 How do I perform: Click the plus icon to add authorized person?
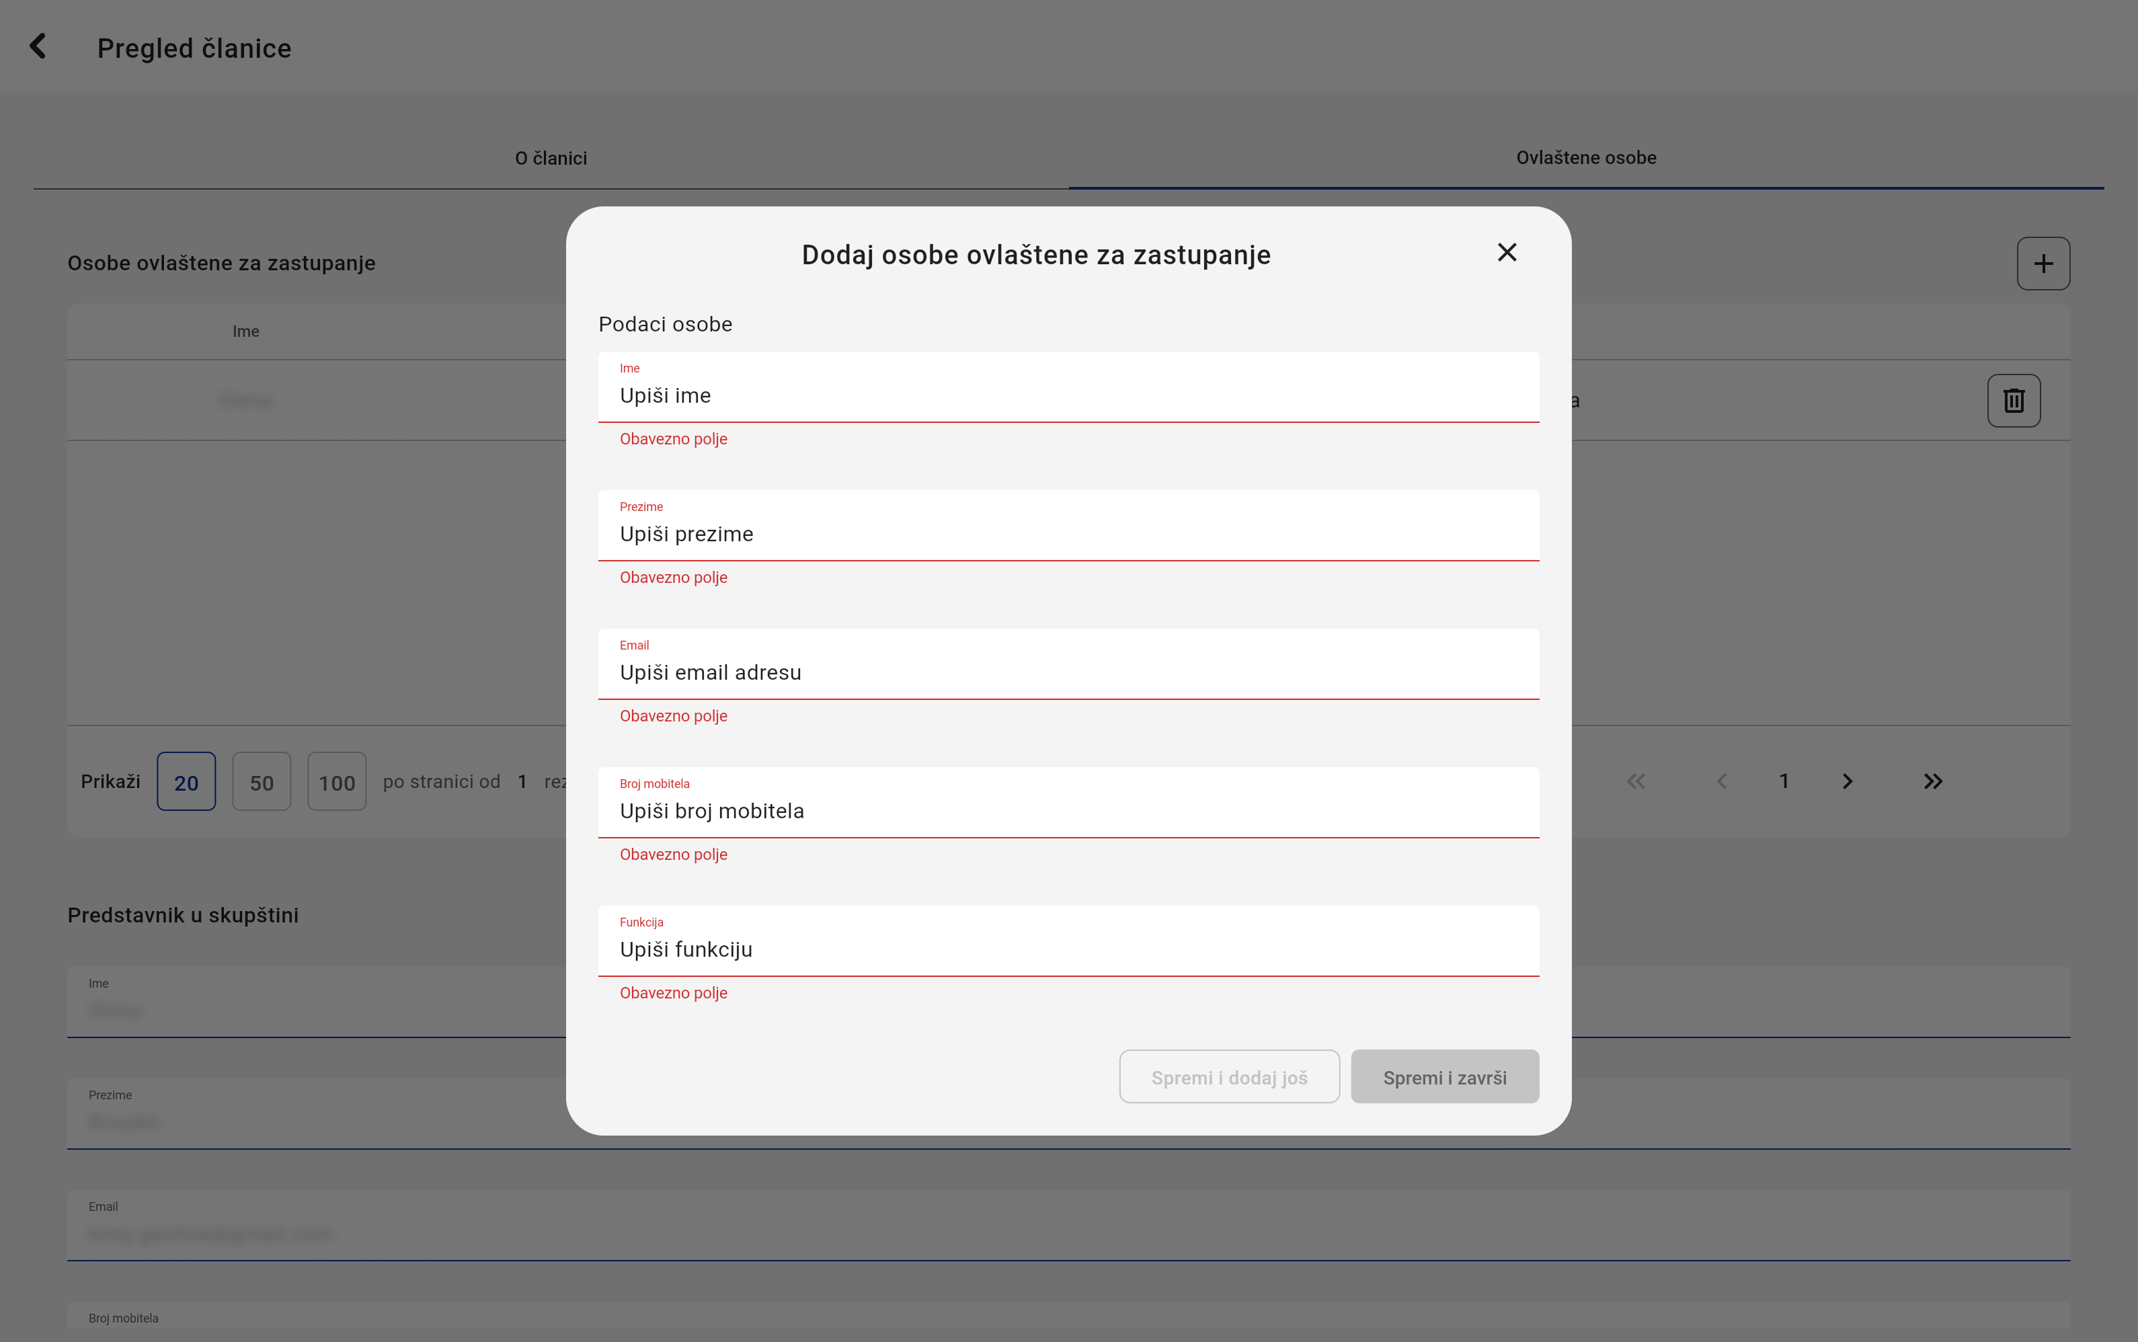click(x=2042, y=264)
